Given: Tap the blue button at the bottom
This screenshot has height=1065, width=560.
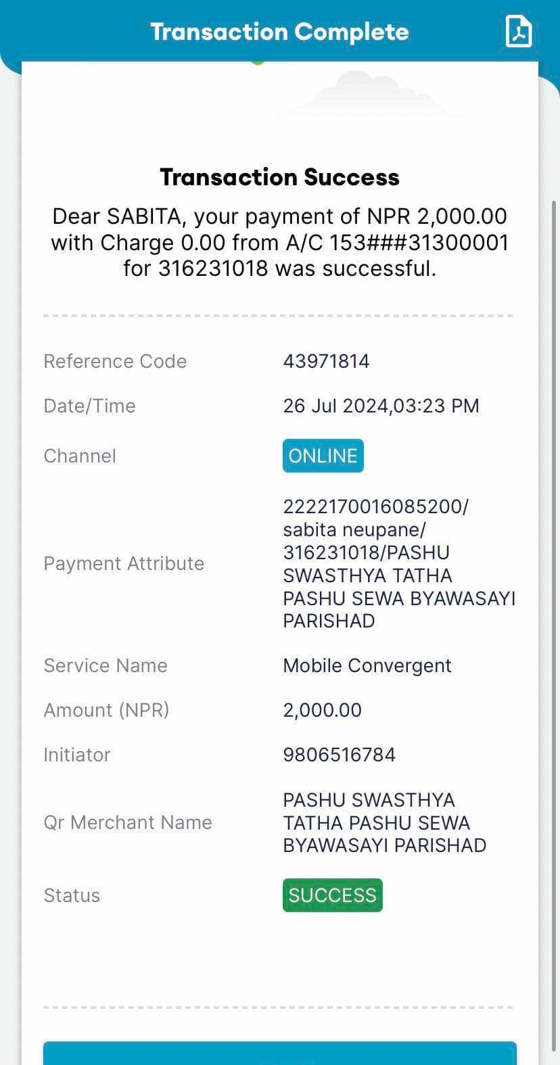Looking at the screenshot, I should pyautogui.click(x=280, y=1054).
